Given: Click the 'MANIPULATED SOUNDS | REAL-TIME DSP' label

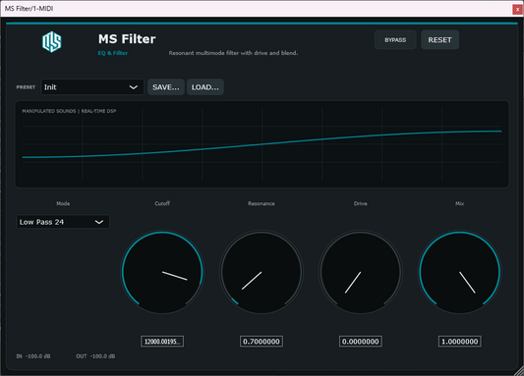Looking at the screenshot, I should click(x=69, y=111).
